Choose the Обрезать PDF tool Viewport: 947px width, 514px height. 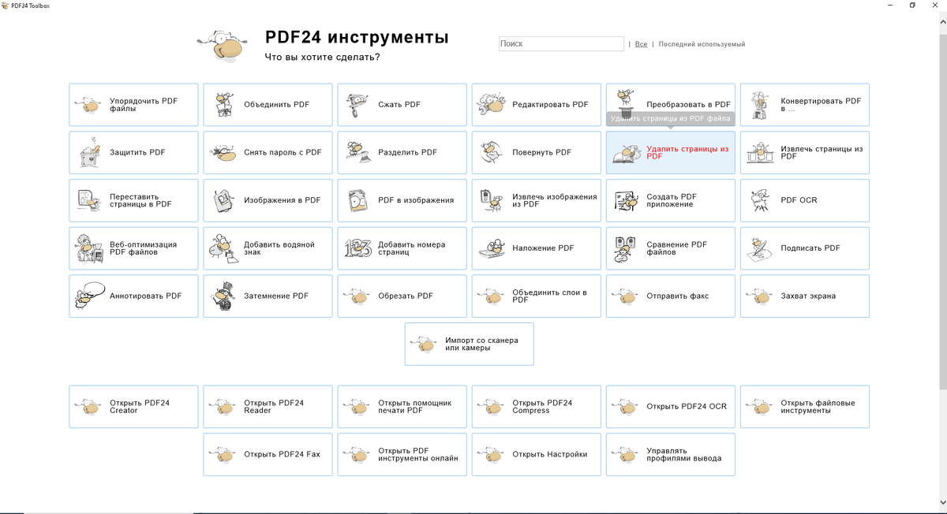[x=402, y=296]
